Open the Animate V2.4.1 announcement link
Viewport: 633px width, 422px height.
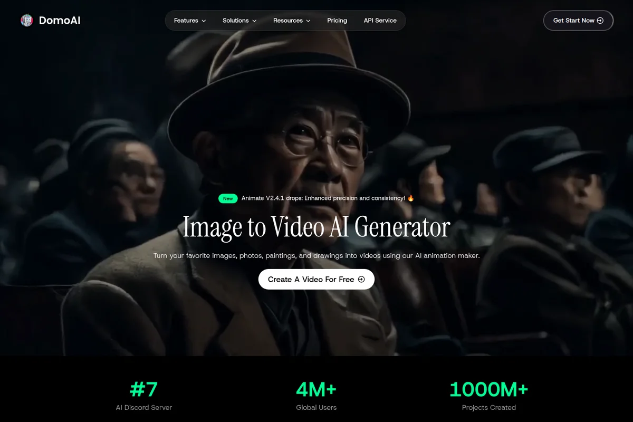(324, 198)
